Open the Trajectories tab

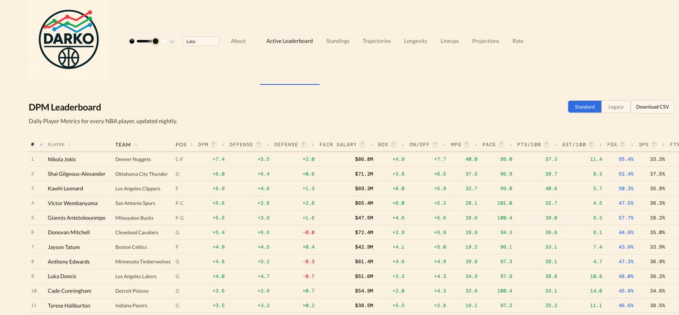(377, 41)
